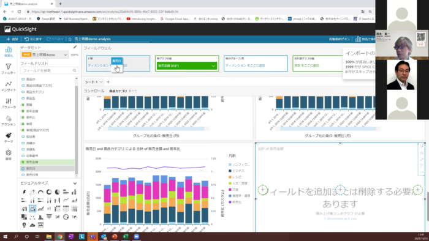Focus the フィールドを検索 search box
Viewport: 429px width, 241px height.
click(49, 70)
